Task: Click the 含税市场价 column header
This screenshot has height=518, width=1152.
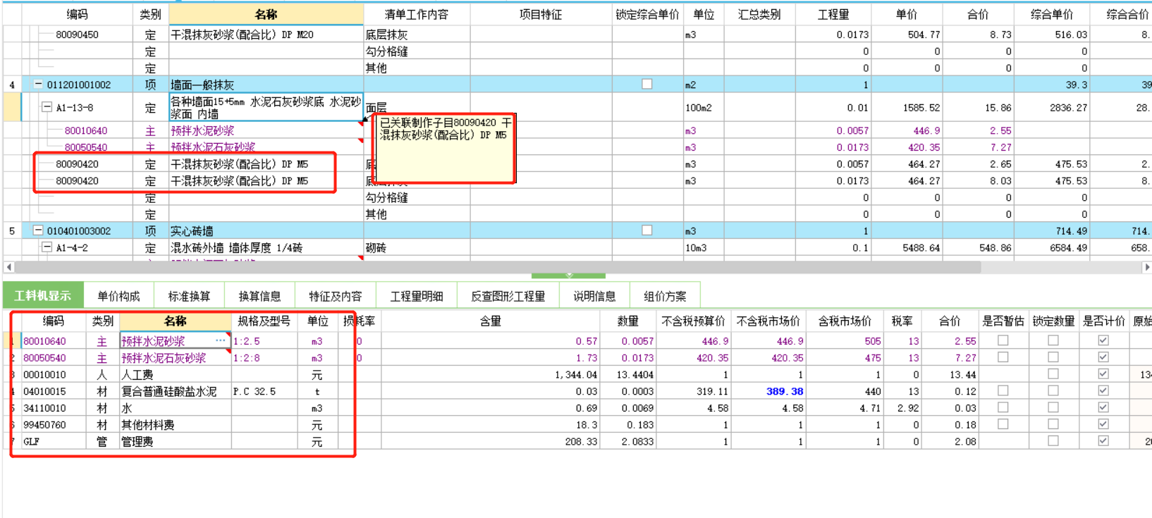Action: pyautogui.click(x=845, y=321)
